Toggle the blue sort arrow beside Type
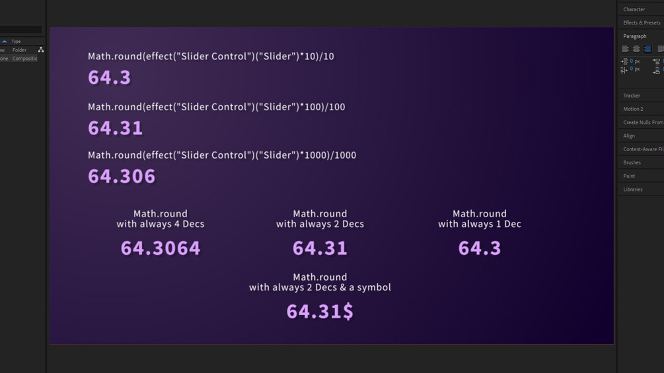This screenshot has height=373, width=664. [4, 42]
